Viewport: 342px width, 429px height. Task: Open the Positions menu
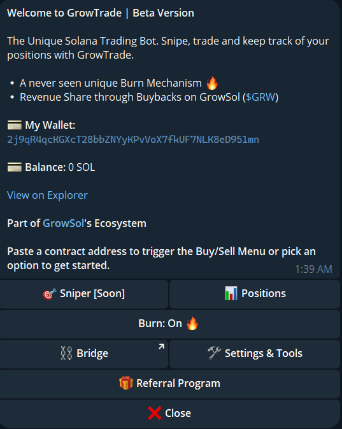tap(255, 294)
